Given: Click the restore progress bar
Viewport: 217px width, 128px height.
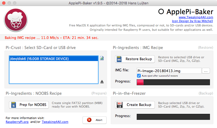Looking at the screenshot, I should coord(173,82).
